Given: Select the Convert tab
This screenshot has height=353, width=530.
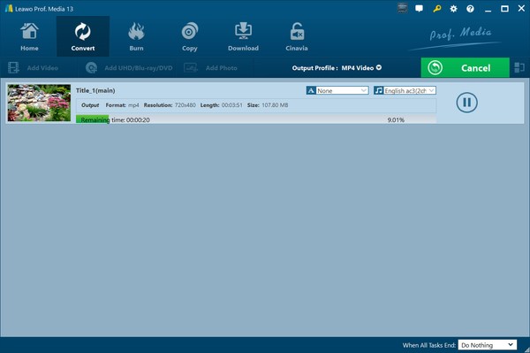Looking at the screenshot, I should tap(83, 36).
